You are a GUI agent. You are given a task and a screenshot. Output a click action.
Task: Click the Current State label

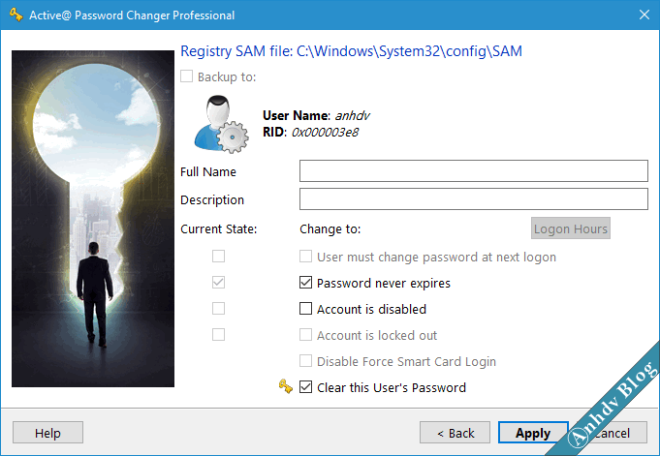[218, 228]
